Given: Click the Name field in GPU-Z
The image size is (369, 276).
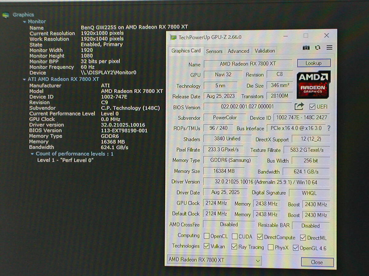Looking at the screenshot, I should tap(248, 64).
